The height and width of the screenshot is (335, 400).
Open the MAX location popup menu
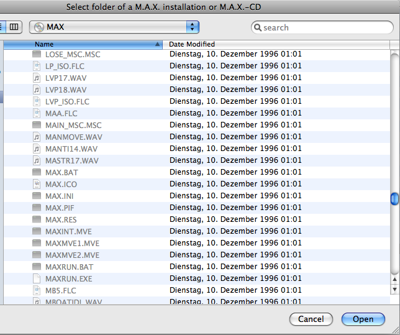tap(114, 27)
